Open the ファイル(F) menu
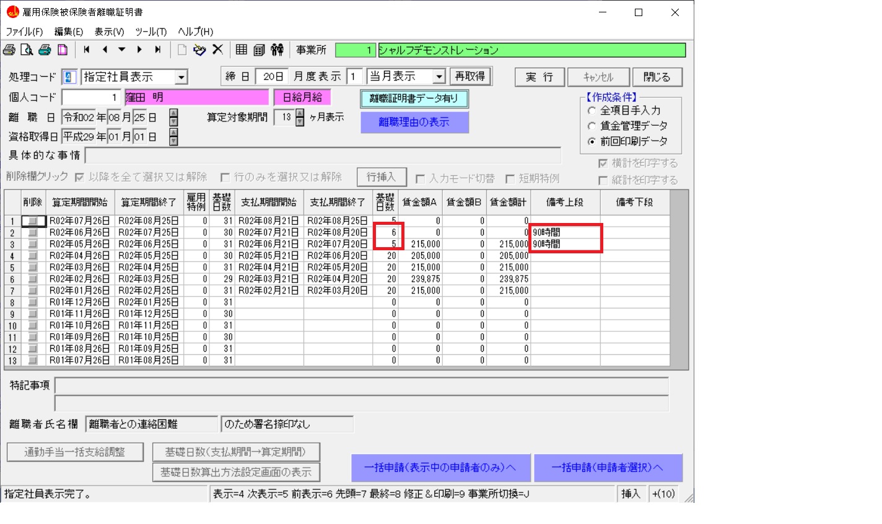 [24, 32]
